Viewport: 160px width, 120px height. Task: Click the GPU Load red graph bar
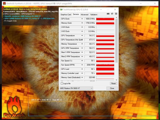pyautogui.click(x=105, y=69)
